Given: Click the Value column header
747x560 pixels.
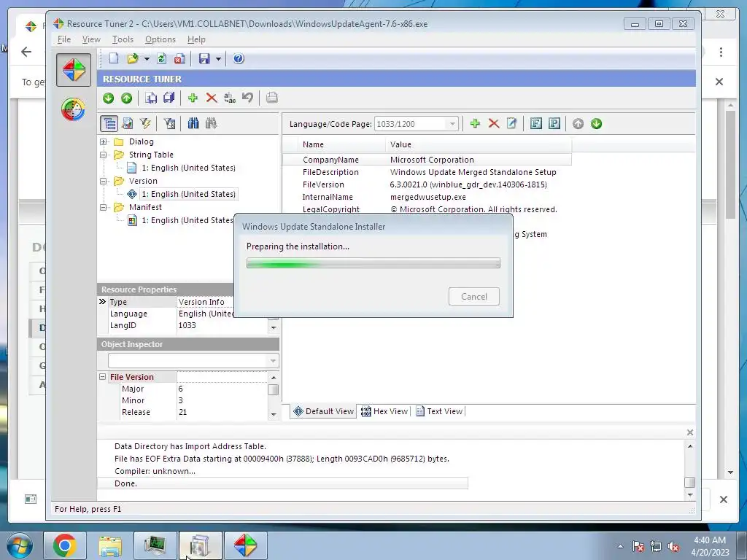Looking at the screenshot, I should 479,145.
